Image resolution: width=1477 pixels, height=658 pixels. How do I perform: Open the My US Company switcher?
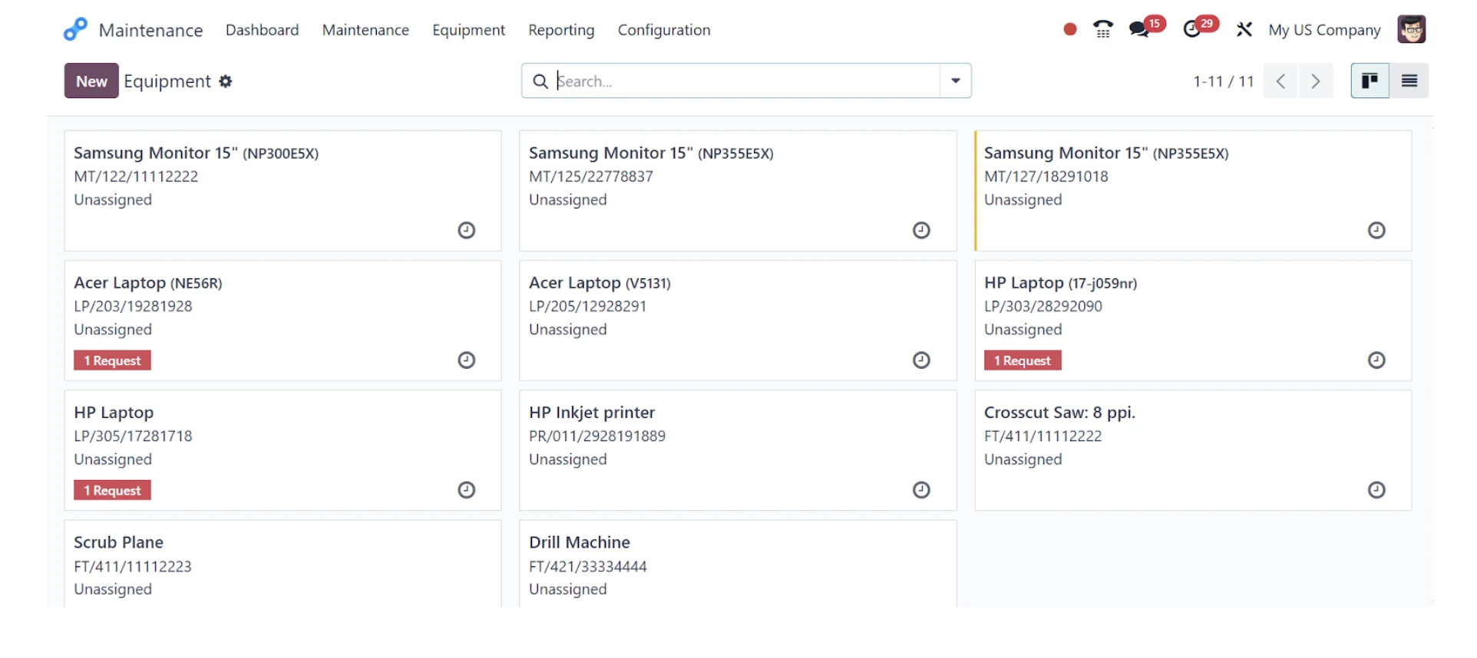(x=1324, y=30)
